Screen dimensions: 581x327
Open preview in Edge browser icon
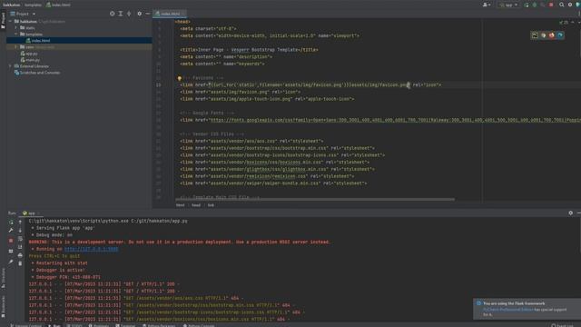(560, 35)
